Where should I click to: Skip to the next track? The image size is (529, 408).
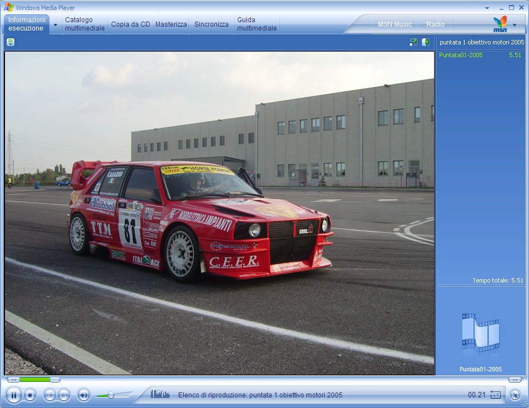click(64, 395)
